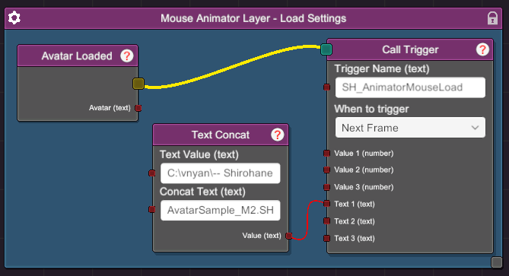This screenshot has height=276, width=509.
Task: Select the Text Concat node title
Action: point(221,135)
